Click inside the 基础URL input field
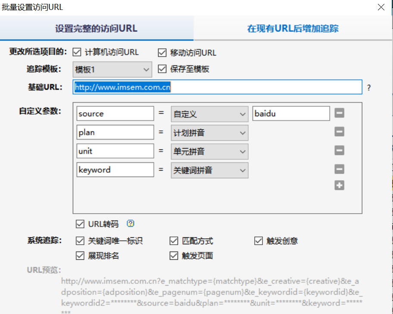Image resolution: width=393 pixels, height=314 pixels. pos(215,87)
